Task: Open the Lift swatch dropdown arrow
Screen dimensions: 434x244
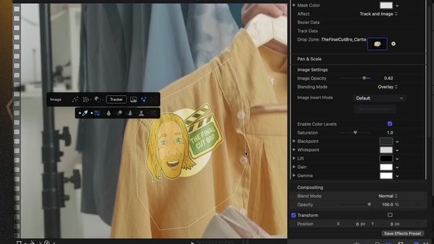Action: click(x=397, y=159)
